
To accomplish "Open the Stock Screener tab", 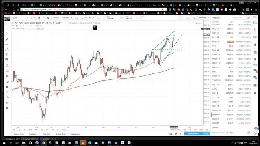I will pos(19,134).
